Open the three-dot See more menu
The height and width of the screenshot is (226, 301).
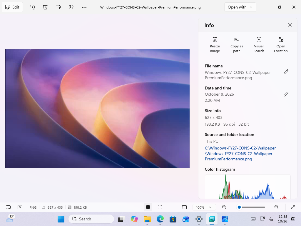click(x=84, y=7)
